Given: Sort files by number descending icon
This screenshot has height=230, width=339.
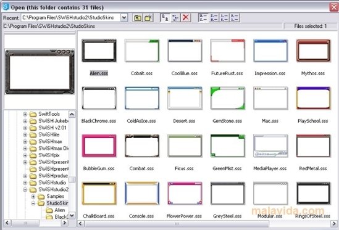Looking at the screenshot, I should 235,17.
